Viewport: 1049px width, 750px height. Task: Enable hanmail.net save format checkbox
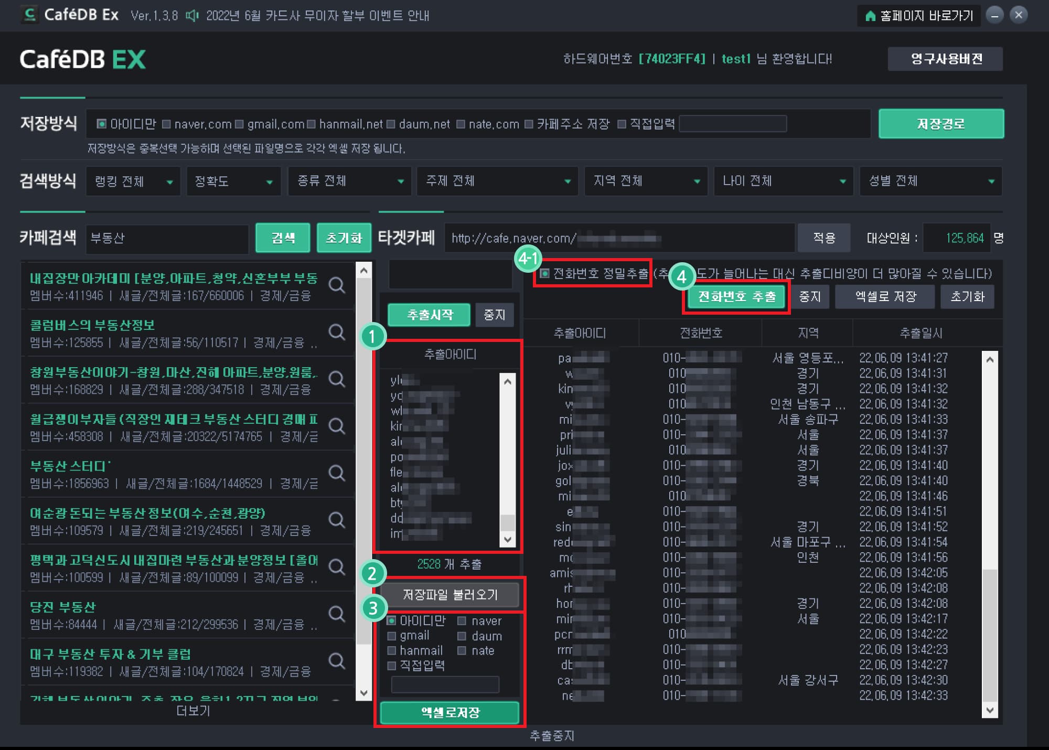[x=311, y=124]
